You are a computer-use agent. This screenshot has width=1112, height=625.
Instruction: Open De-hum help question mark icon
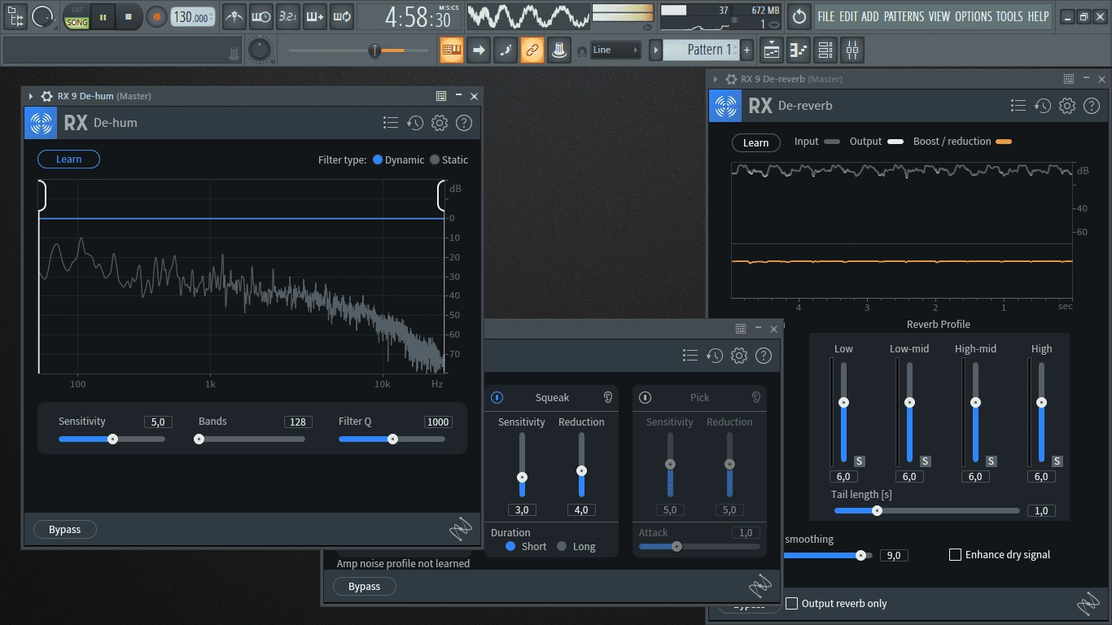464,123
